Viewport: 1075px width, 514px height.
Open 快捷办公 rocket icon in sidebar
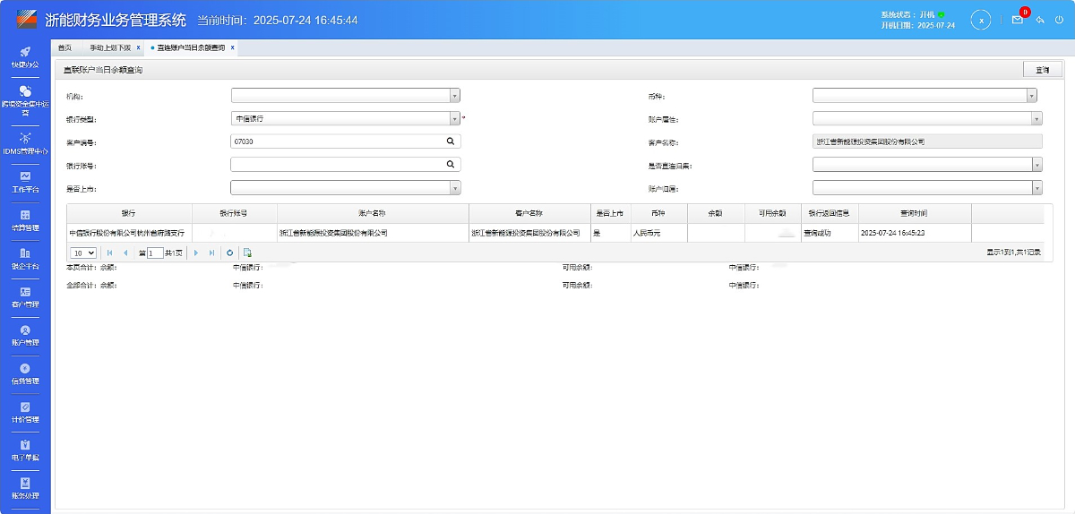[x=25, y=56]
